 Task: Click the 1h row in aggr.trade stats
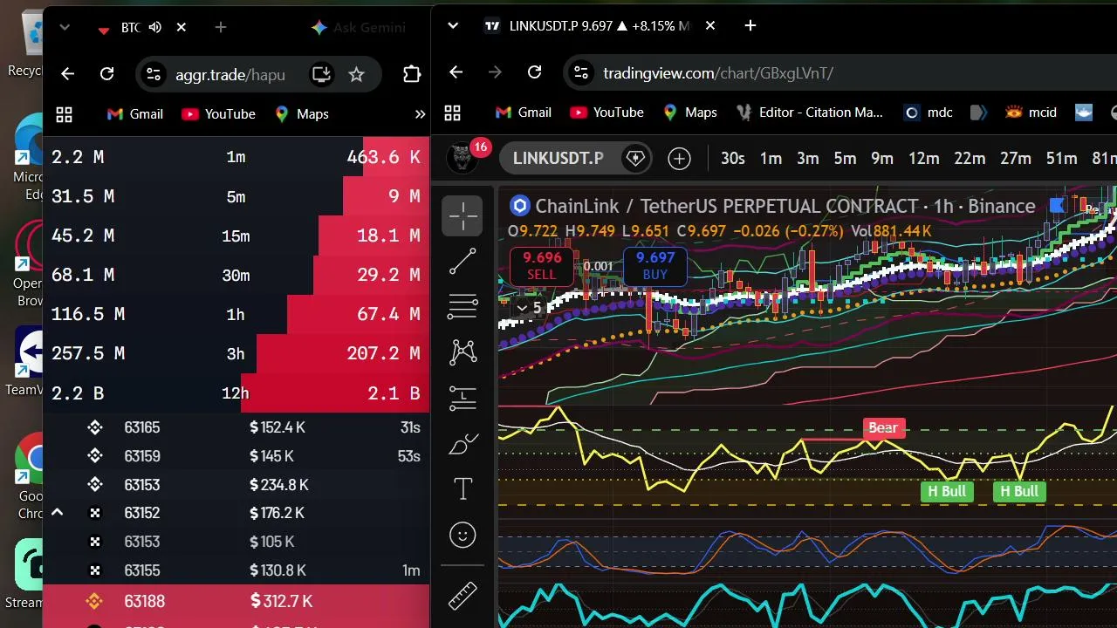coord(236,314)
